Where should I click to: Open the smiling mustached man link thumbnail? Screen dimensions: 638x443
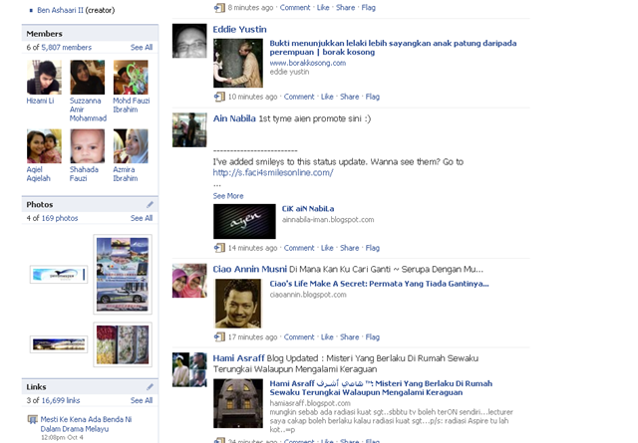(238, 304)
